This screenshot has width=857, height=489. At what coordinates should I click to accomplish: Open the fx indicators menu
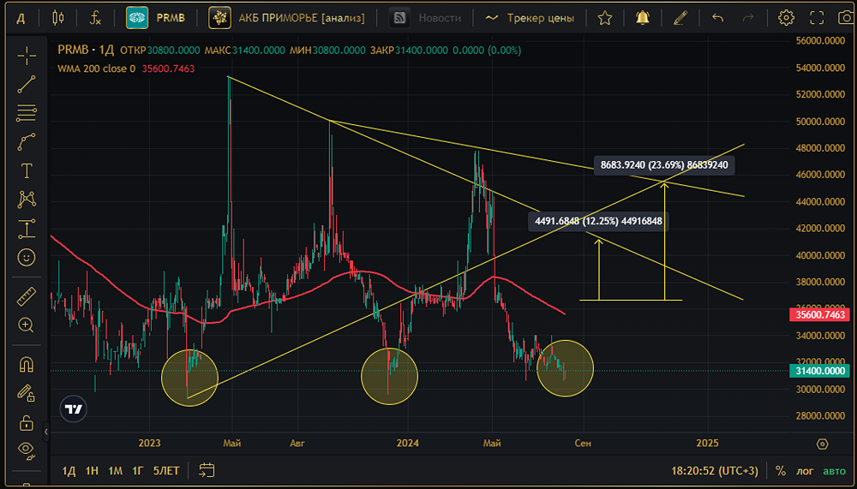[x=96, y=18]
